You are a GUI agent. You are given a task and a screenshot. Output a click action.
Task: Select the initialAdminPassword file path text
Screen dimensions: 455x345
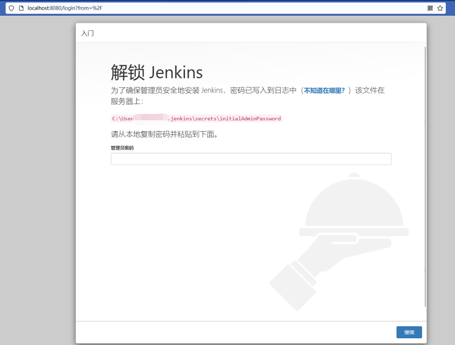196,119
